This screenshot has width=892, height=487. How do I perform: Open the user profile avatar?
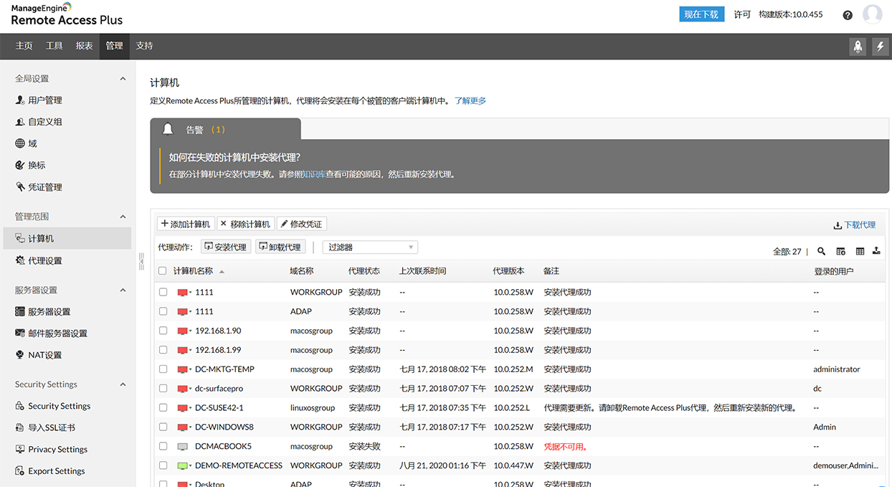[872, 14]
